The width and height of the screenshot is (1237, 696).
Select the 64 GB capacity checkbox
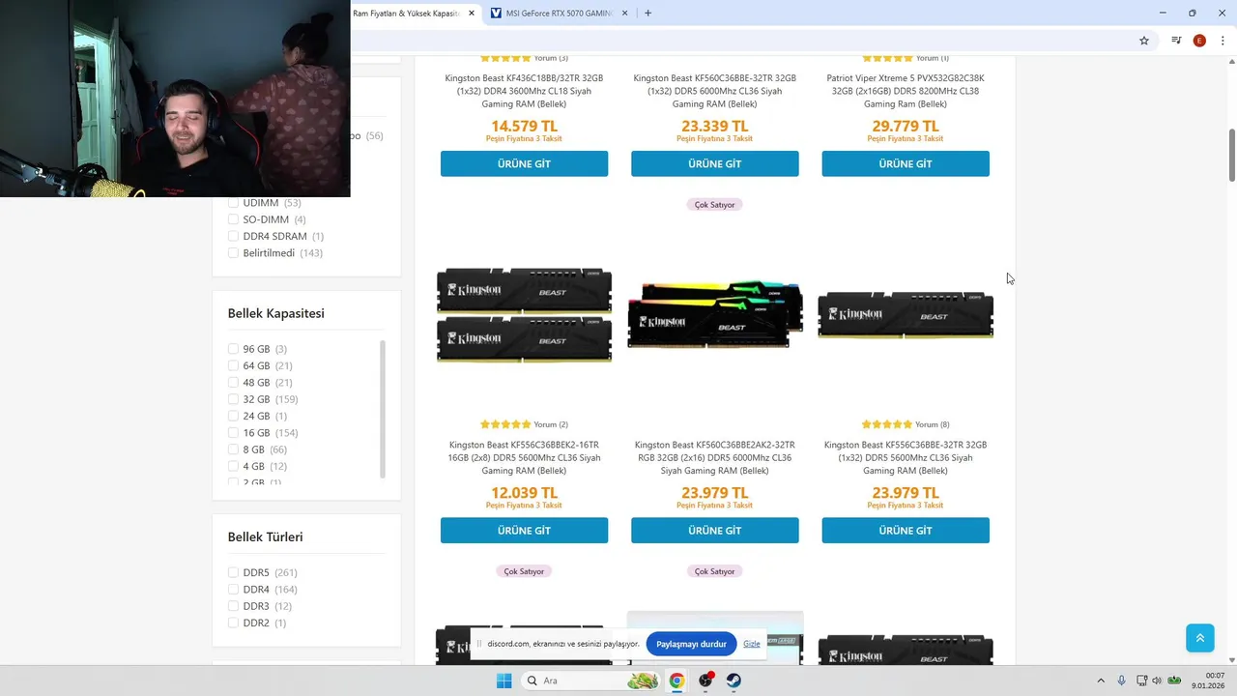[x=233, y=365]
